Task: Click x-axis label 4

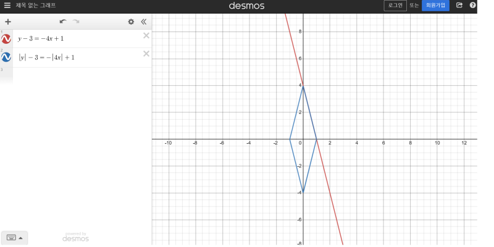Action: [357, 143]
